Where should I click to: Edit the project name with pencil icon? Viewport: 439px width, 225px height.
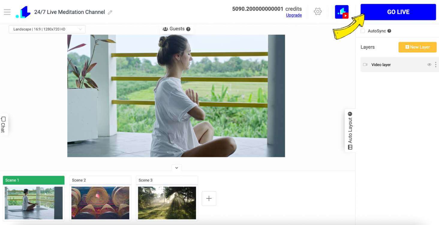point(110,12)
